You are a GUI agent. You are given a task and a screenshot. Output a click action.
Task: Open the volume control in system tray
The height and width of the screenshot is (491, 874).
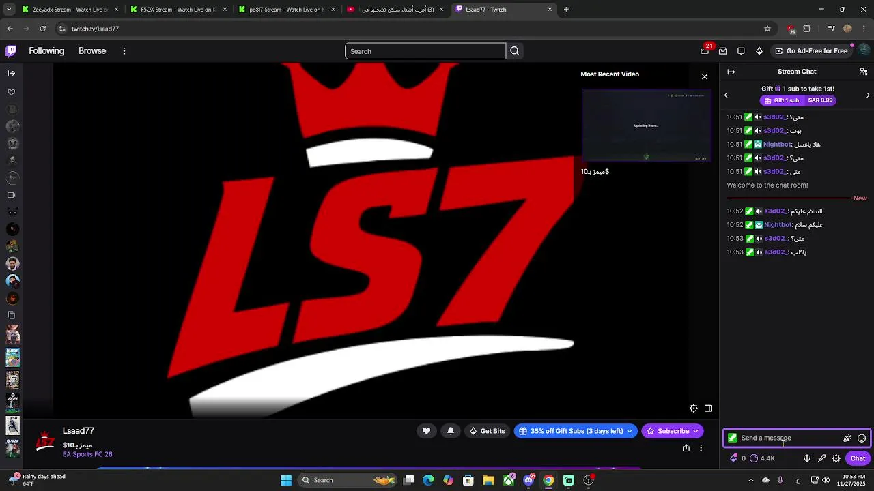tap(826, 480)
